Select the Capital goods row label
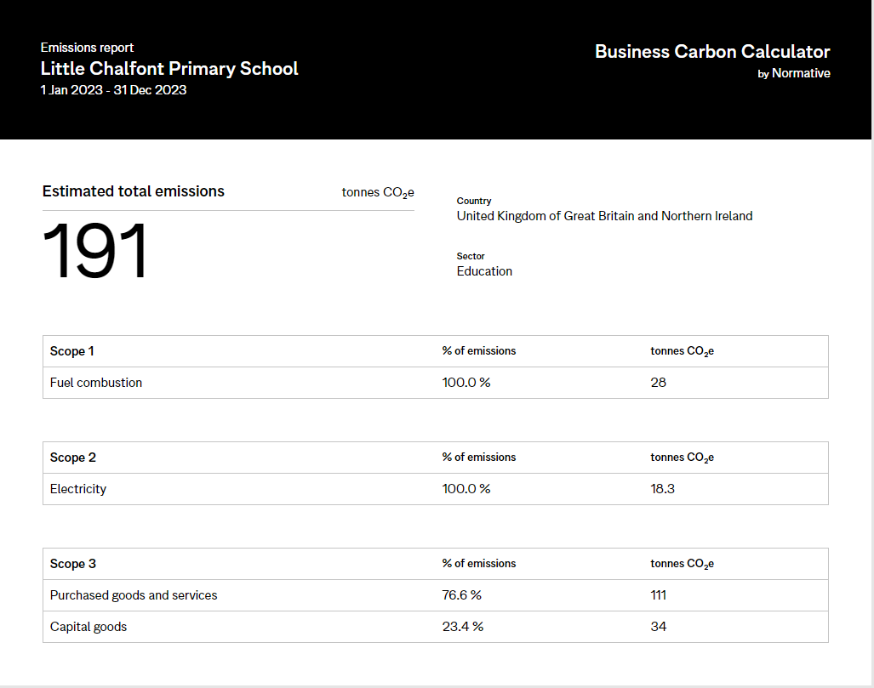874x688 pixels. (x=89, y=627)
